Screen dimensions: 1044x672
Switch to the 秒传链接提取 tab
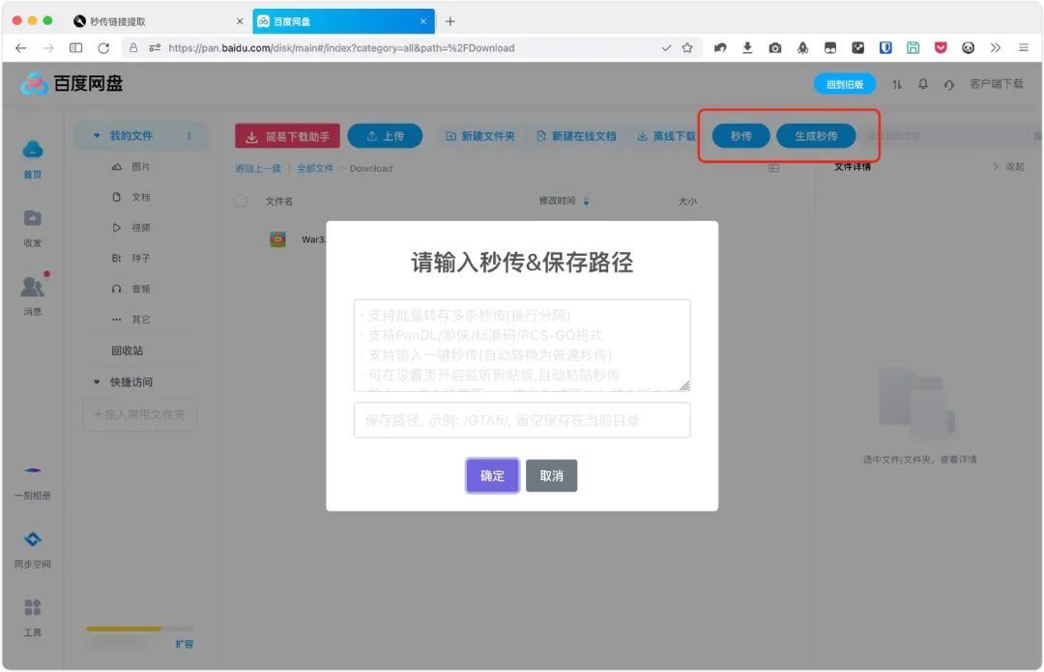tap(158, 21)
